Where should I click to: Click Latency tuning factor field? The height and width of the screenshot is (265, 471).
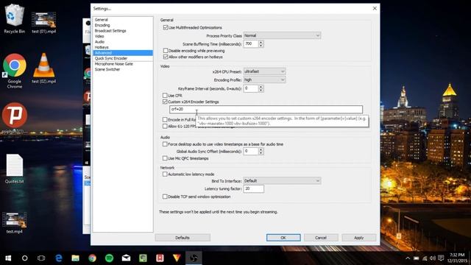tap(253, 188)
